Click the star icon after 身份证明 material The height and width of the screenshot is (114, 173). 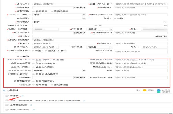point(84,100)
